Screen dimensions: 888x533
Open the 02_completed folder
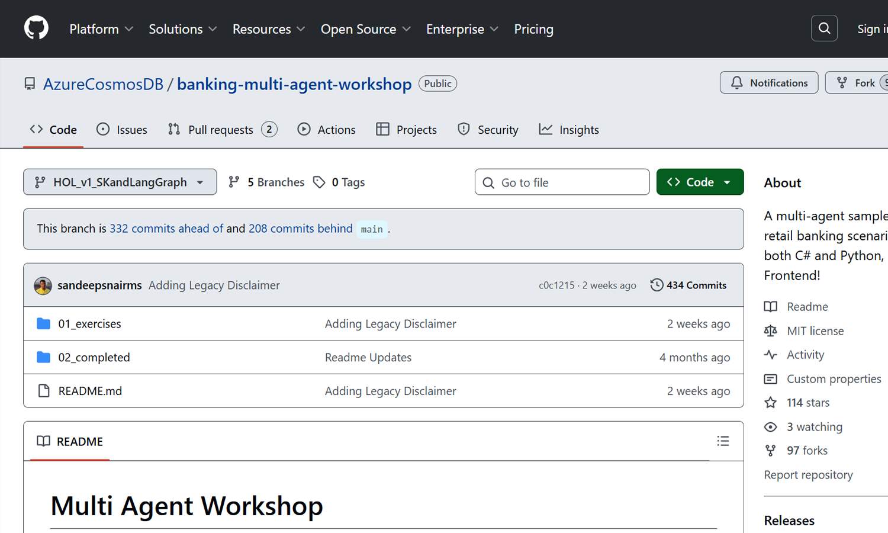coord(94,358)
